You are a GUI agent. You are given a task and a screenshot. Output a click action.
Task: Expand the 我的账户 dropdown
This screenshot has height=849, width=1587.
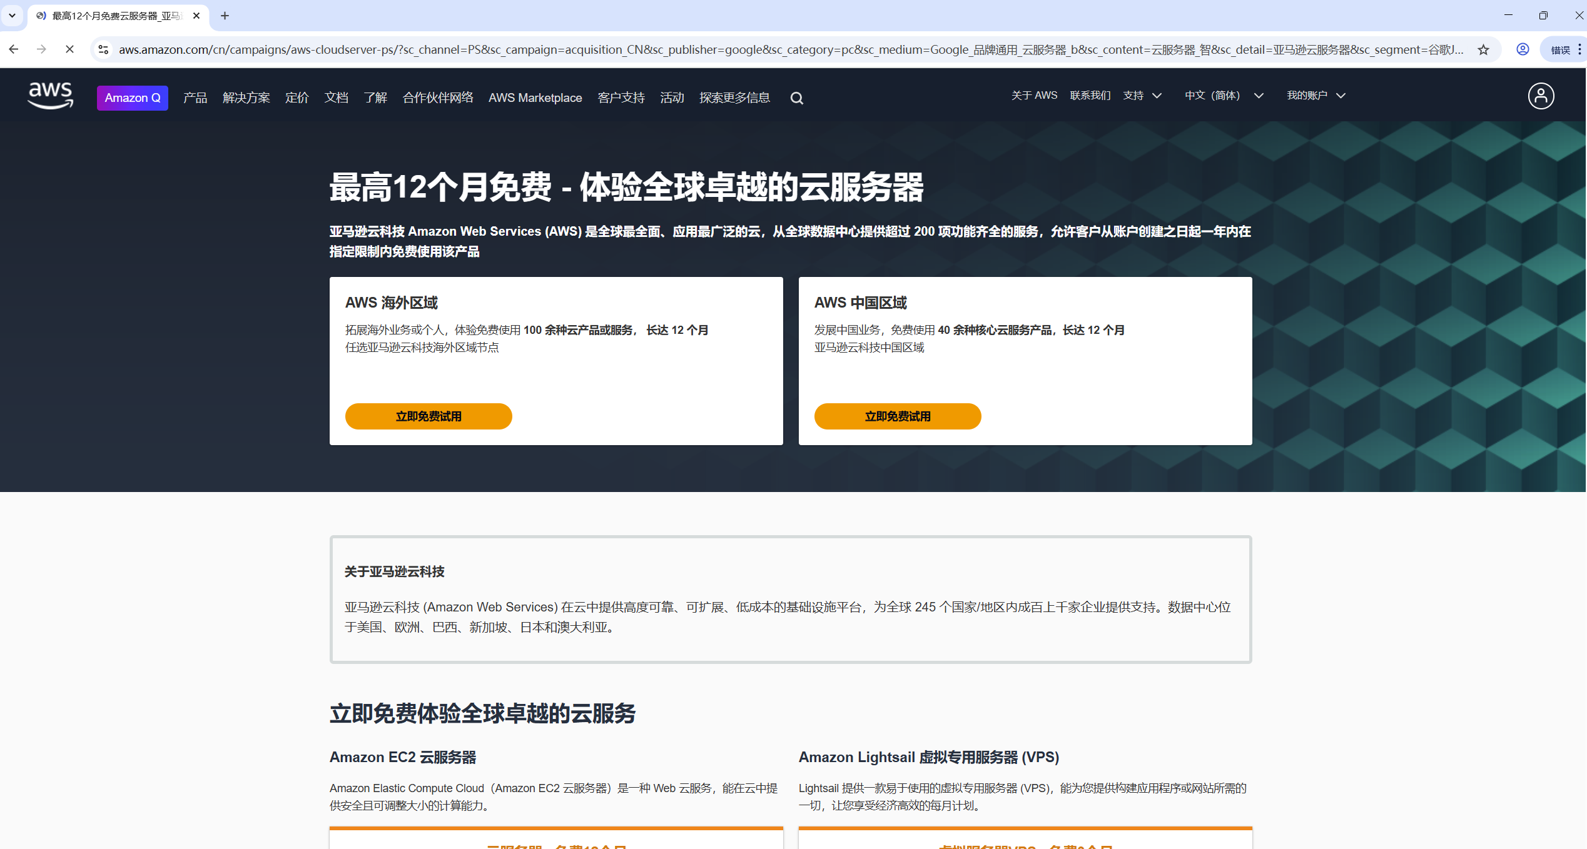tap(1316, 96)
